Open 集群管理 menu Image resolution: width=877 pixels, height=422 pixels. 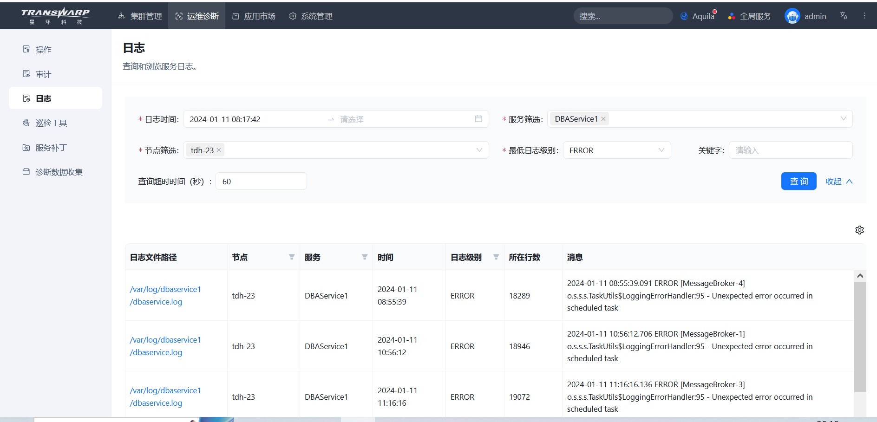(140, 16)
